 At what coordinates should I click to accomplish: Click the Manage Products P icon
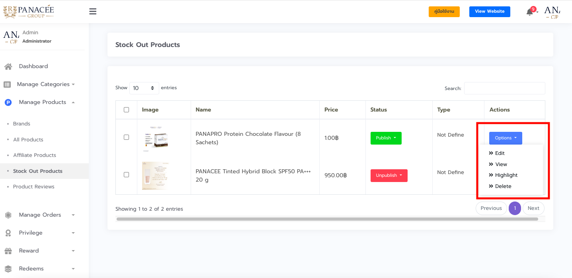8,102
